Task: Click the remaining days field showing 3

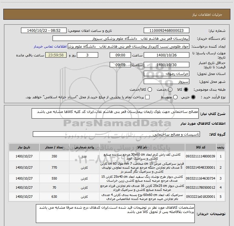Action: (88, 55)
